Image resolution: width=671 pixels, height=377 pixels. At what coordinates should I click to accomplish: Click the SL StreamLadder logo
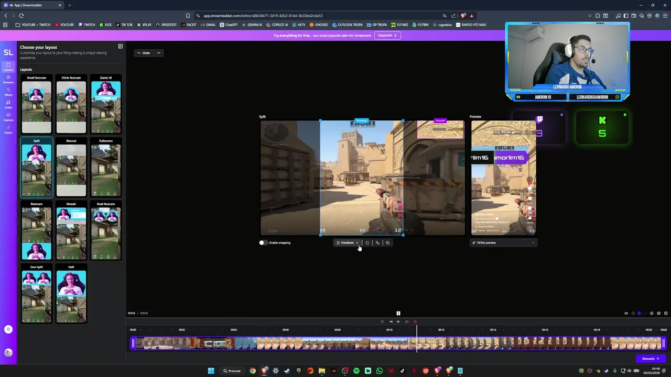click(8, 52)
